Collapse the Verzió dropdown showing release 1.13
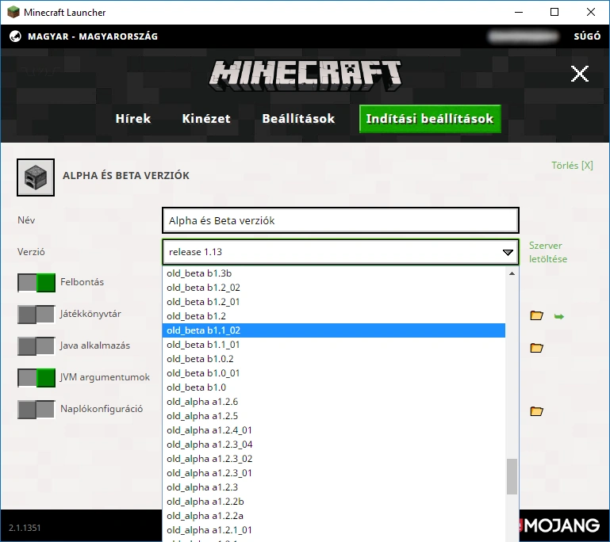Screen dimensions: 610x542 pos(340,252)
